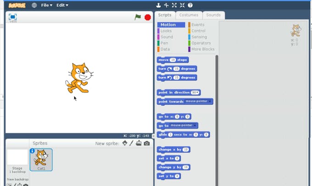312x186 pixels.
Task: Select the Duplicate stamp tool
Action: click(x=158, y=5)
